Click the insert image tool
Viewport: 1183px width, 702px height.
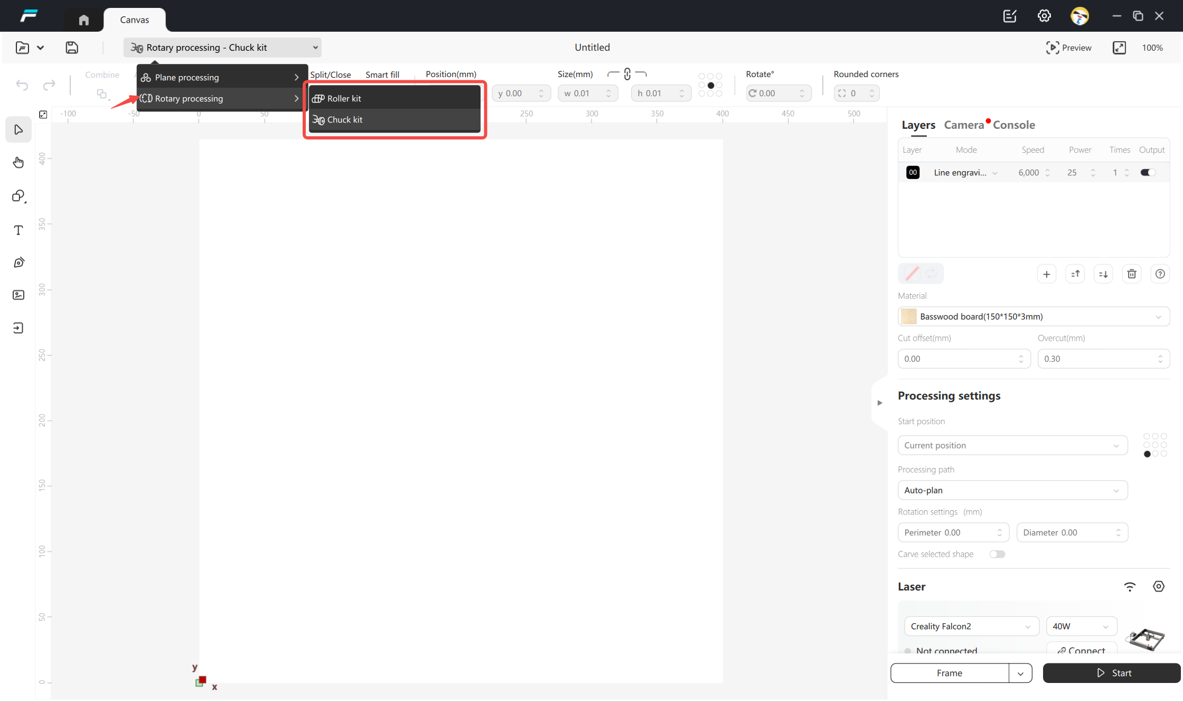(18, 295)
